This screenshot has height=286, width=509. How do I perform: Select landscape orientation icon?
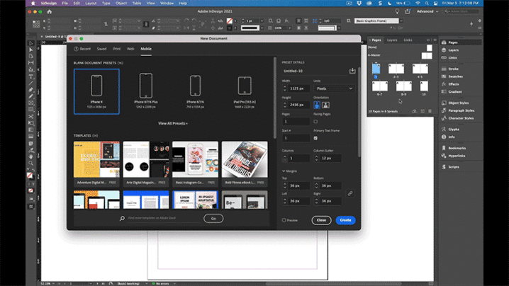click(325, 105)
